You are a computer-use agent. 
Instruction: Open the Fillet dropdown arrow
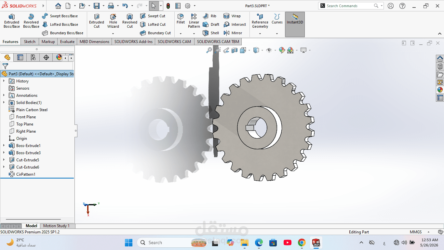pyautogui.click(x=181, y=34)
